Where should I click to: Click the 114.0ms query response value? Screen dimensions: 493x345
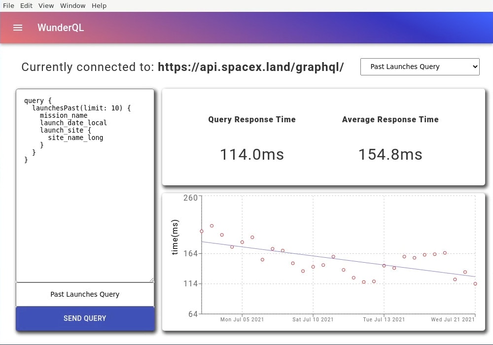pos(252,154)
